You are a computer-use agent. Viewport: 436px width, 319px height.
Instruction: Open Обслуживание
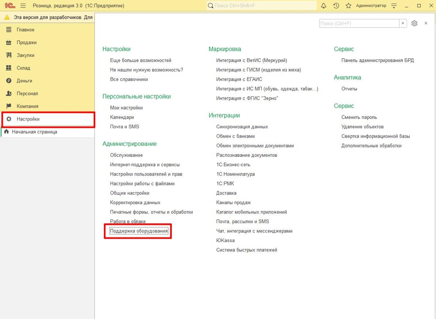(x=127, y=155)
